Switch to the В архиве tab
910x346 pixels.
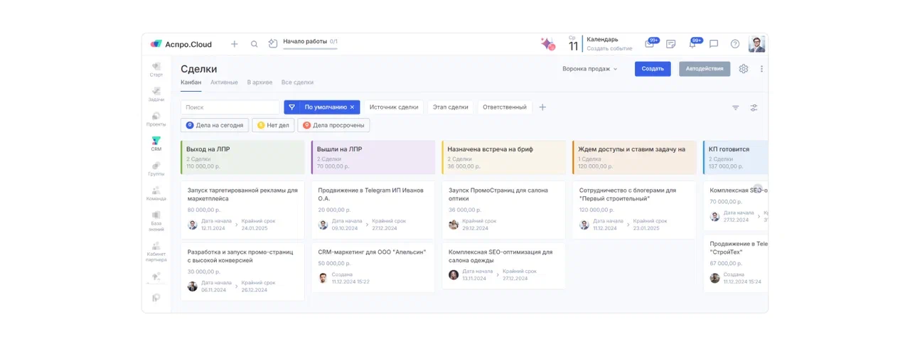tap(259, 82)
